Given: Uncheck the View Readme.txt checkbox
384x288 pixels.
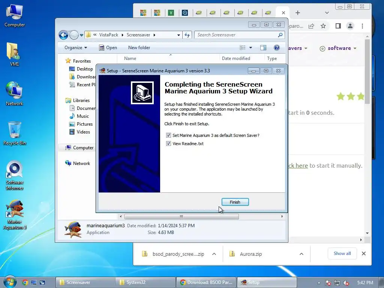Looking at the screenshot, I should pos(168,144).
